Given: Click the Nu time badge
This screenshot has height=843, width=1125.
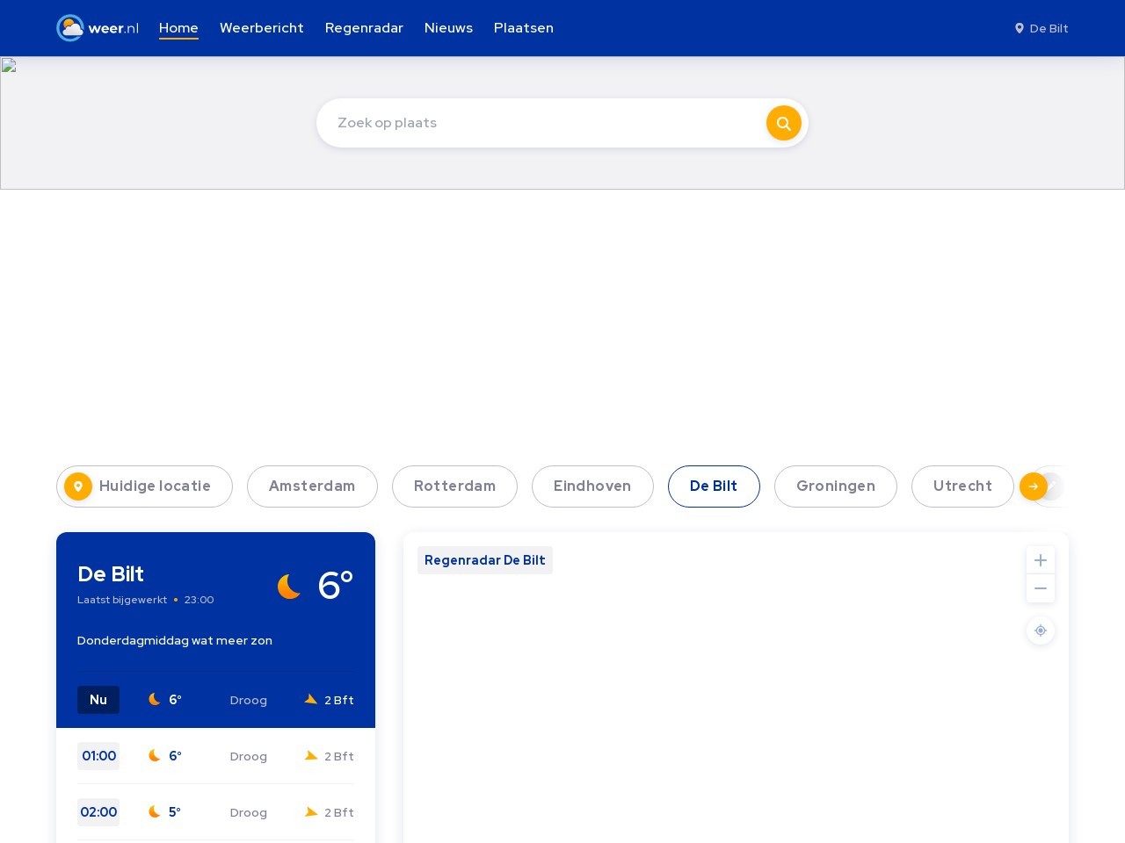Looking at the screenshot, I should click(x=98, y=700).
